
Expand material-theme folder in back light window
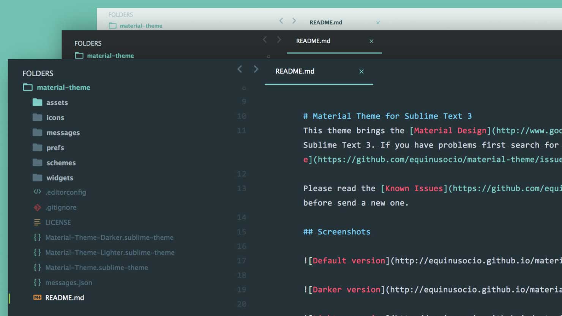tap(141, 26)
